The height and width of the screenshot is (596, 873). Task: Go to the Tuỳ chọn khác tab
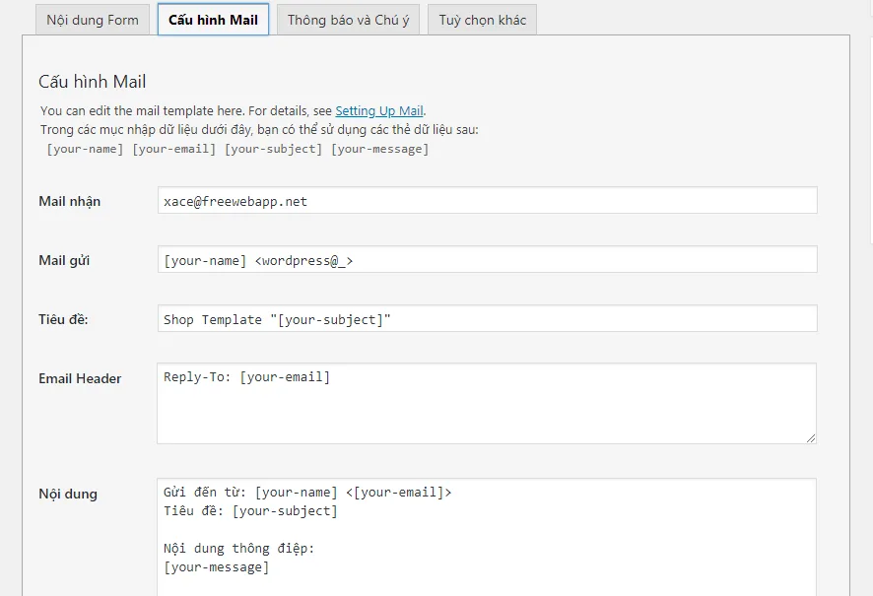pyautogui.click(x=482, y=20)
